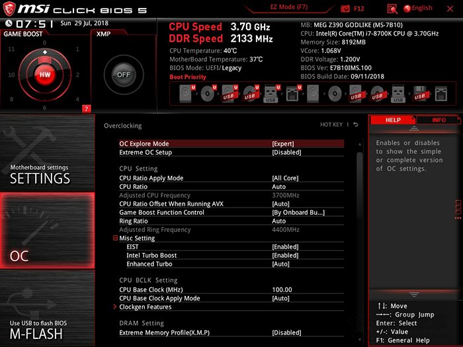Close the BIOS with the X button
Viewport: 463px width, 347px height.
[x=450, y=9]
